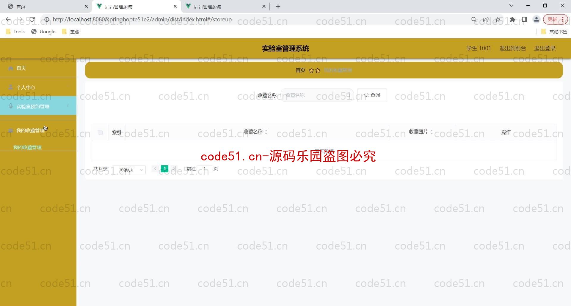Click the 操作 column header
571x306 pixels.
pyautogui.click(x=506, y=132)
